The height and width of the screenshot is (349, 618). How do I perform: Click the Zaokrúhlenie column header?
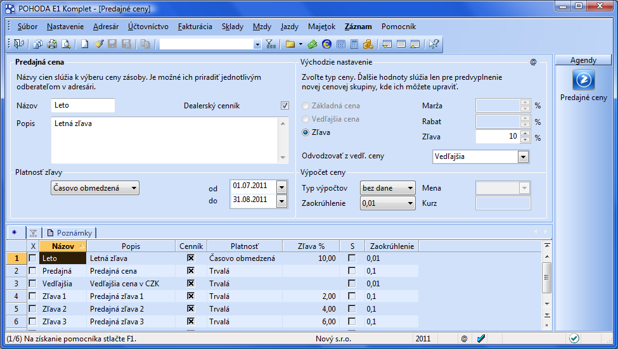(x=392, y=246)
